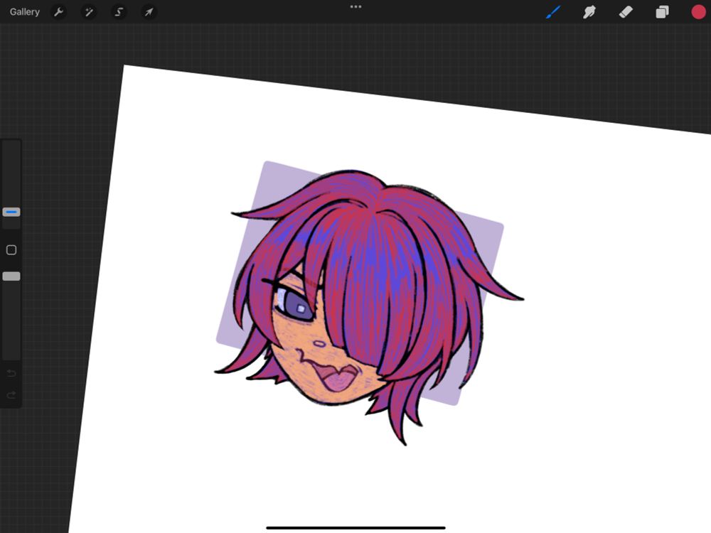Open the canvas options via the three dots
Image resolution: width=711 pixels, height=533 pixels.
[x=355, y=6]
